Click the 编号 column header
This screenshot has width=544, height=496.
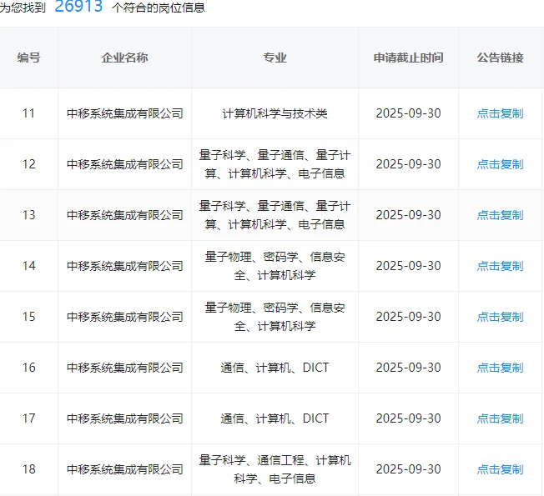[x=29, y=58]
